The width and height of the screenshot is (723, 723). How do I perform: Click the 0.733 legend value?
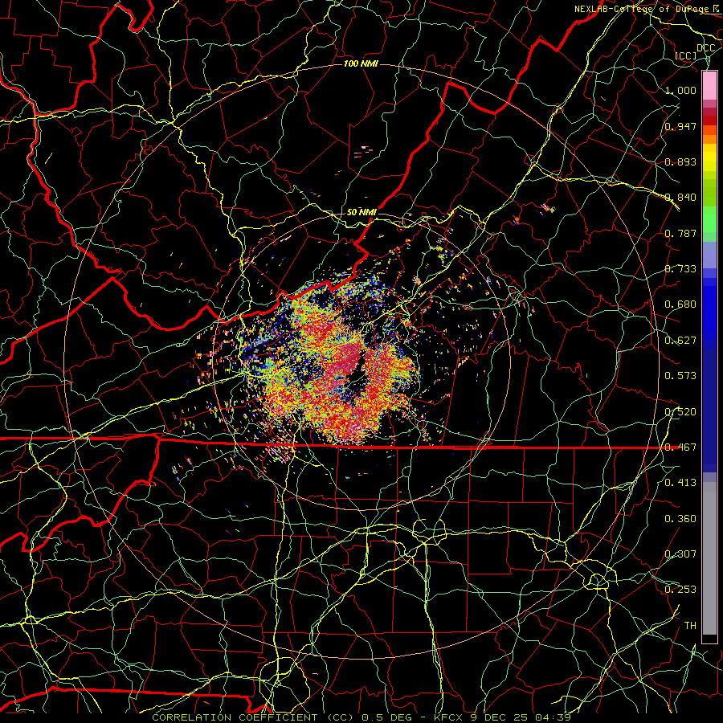click(x=680, y=269)
